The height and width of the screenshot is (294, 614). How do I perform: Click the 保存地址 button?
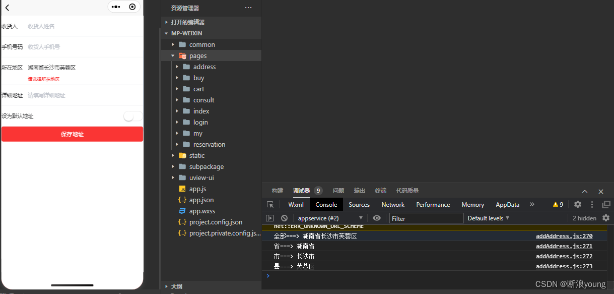[72, 134]
